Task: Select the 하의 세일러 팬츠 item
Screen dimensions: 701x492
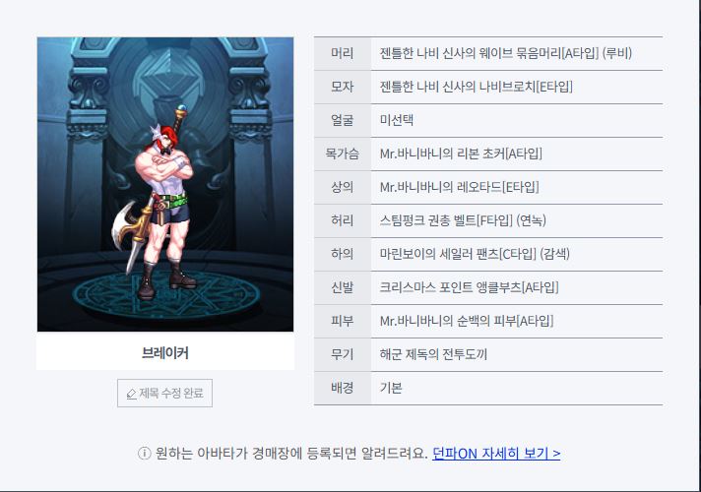Action: pos(475,254)
